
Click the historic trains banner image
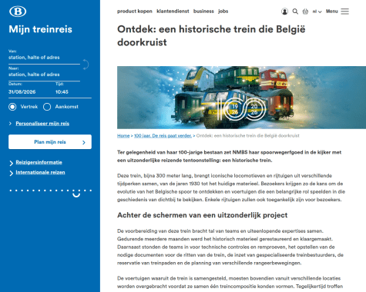(241, 98)
